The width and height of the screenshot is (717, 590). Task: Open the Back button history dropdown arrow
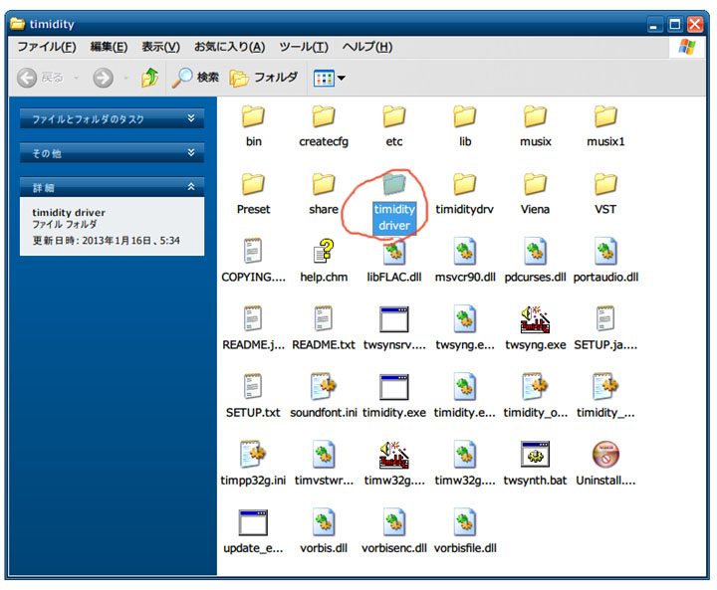point(77,79)
